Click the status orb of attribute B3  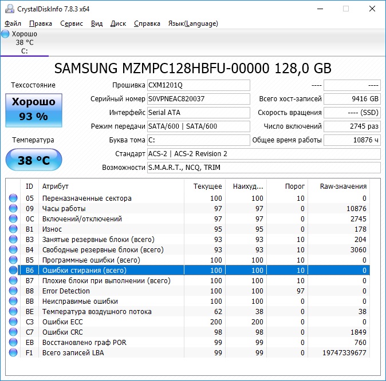point(13,239)
